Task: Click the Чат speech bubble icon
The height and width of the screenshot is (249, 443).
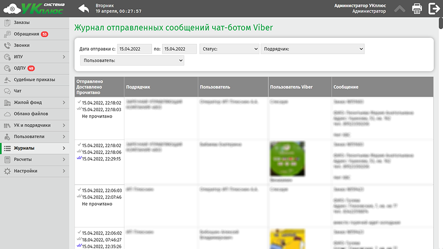Action: tap(7, 91)
